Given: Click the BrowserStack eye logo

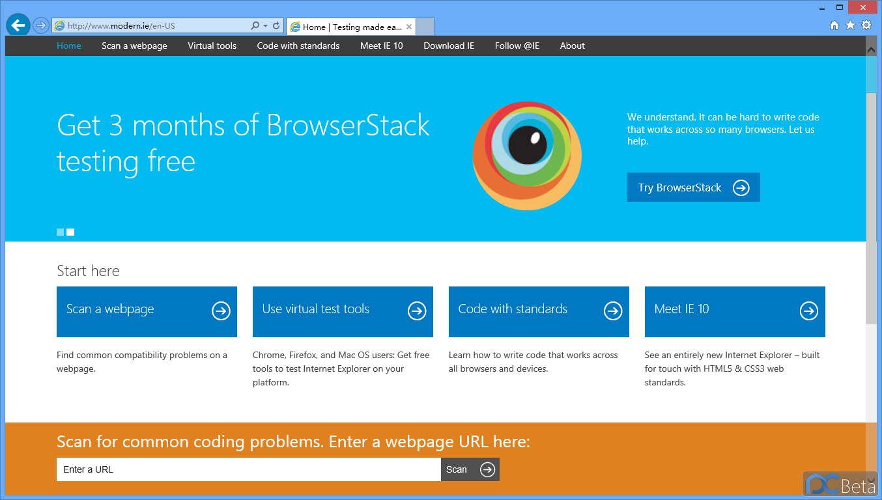Looking at the screenshot, I should click(526, 156).
